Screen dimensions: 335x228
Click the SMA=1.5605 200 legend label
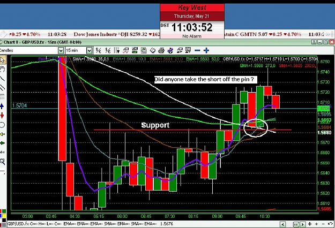click(x=298, y=66)
